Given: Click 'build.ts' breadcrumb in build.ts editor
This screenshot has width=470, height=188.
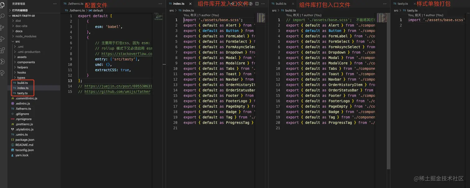Looking at the screenshot, I should pyautogui.click(x=290, y=10).
